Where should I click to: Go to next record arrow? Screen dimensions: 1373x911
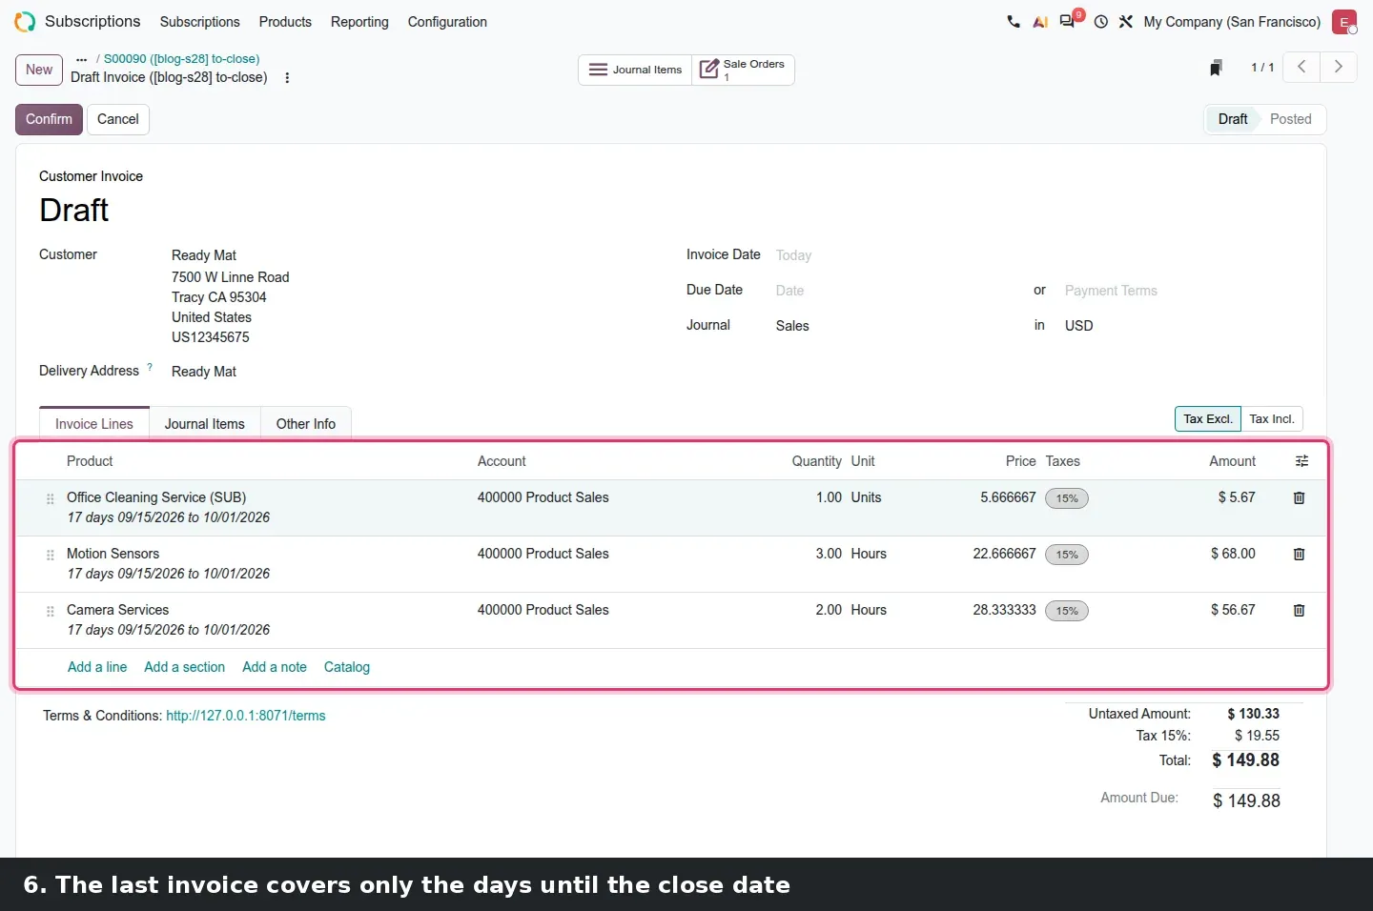click(x=1338, y=67)
